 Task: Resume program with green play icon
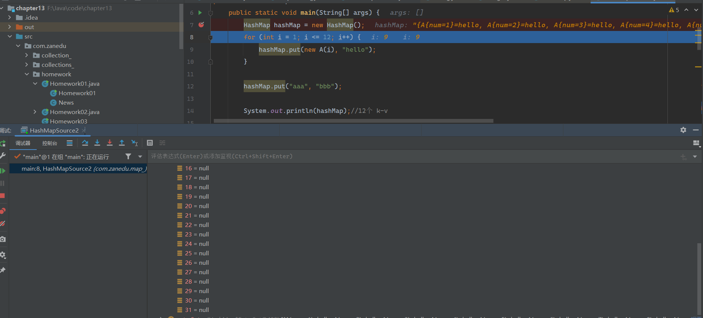pyautogui.click(x=3, y=171)
